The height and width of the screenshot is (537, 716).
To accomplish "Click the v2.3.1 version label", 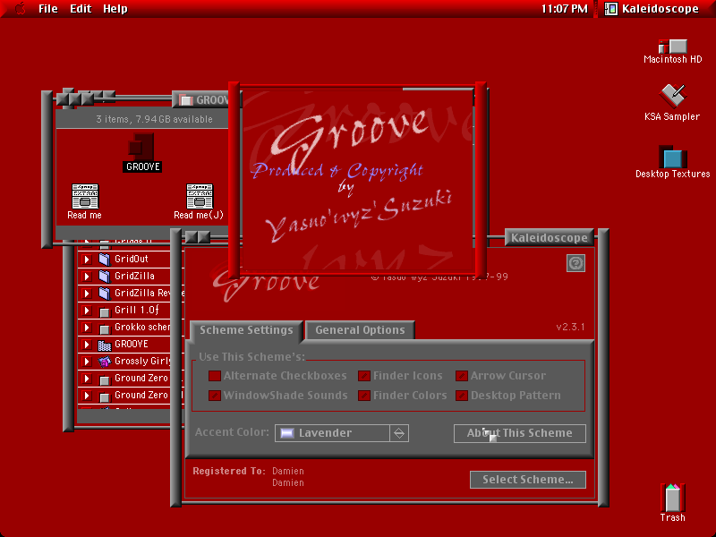I will (x=570, y=327).
